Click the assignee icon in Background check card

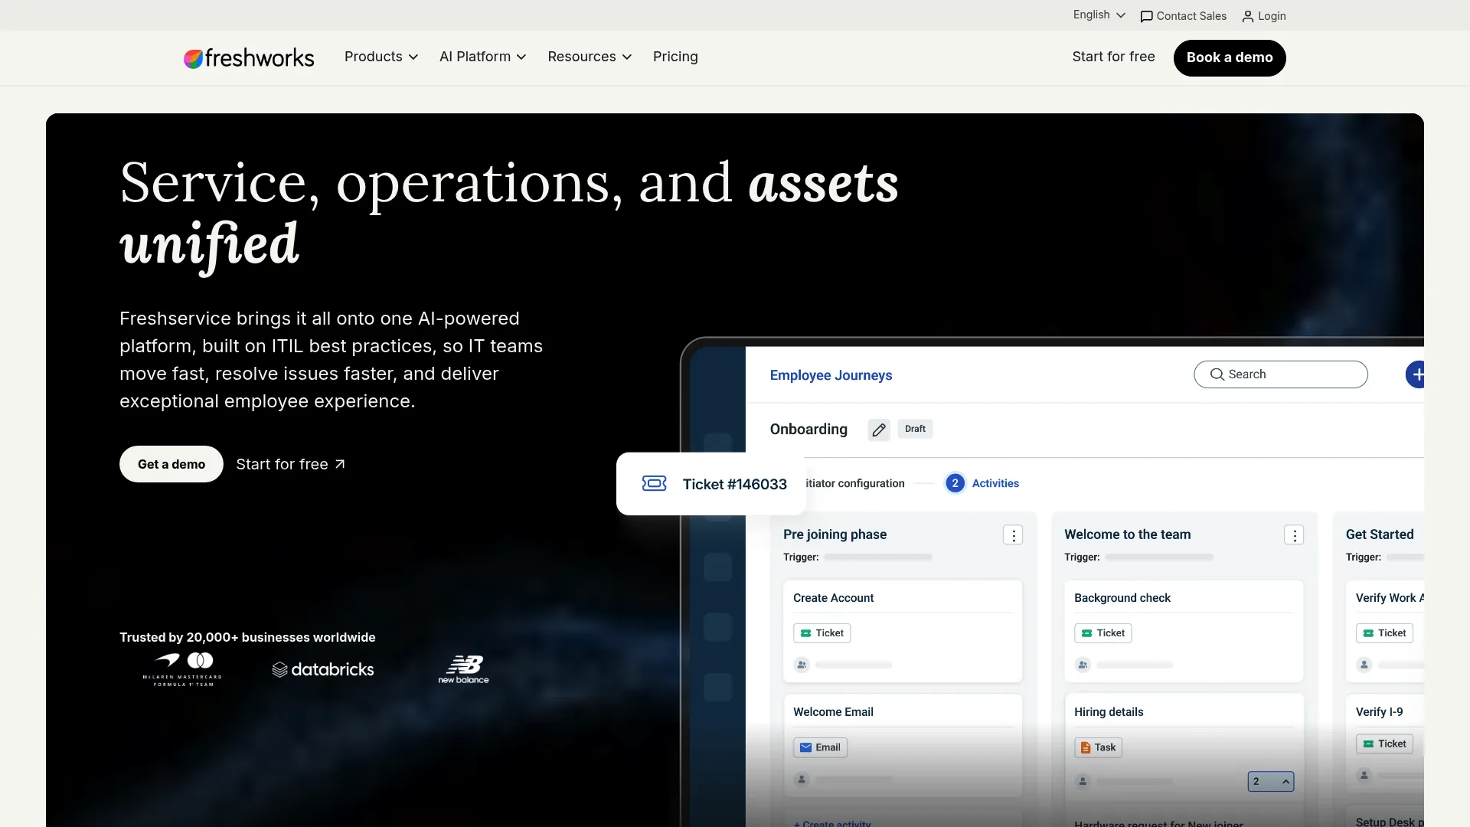(1083, 665)
